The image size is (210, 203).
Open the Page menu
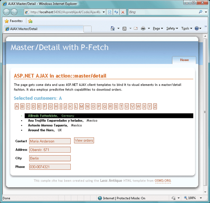158,28
